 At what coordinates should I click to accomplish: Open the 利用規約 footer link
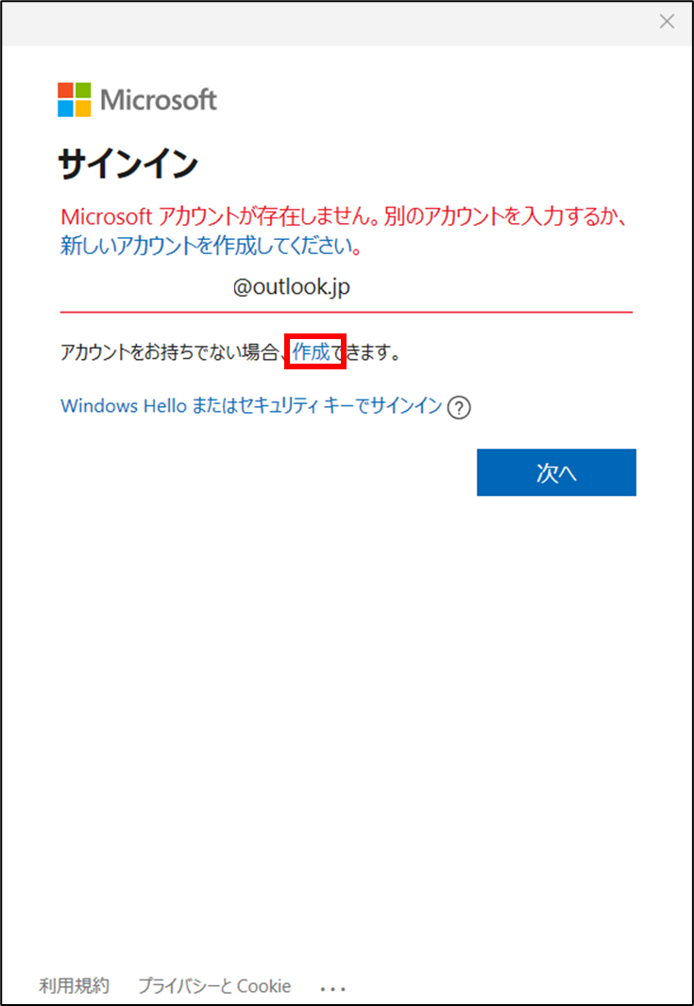click(74, 985)
